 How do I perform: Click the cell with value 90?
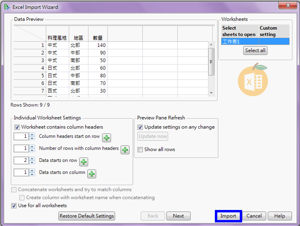(98, 53)
